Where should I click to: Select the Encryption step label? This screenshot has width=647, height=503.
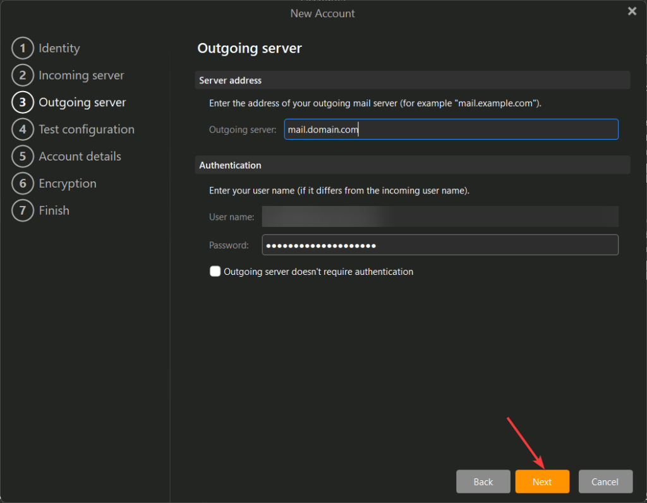pos(68,184)
